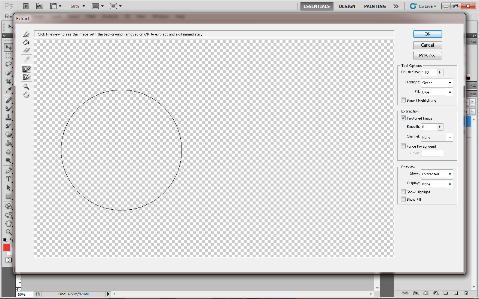Screen dimensions: 479x299
Task: Uncheck the Textured Image checkbox
Action: [403, 118]
